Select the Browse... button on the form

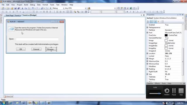point(51,49)
